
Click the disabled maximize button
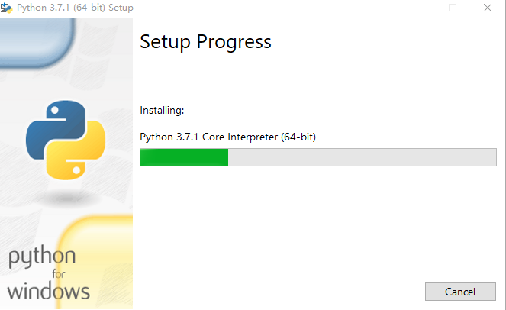(x=453, y=8)
